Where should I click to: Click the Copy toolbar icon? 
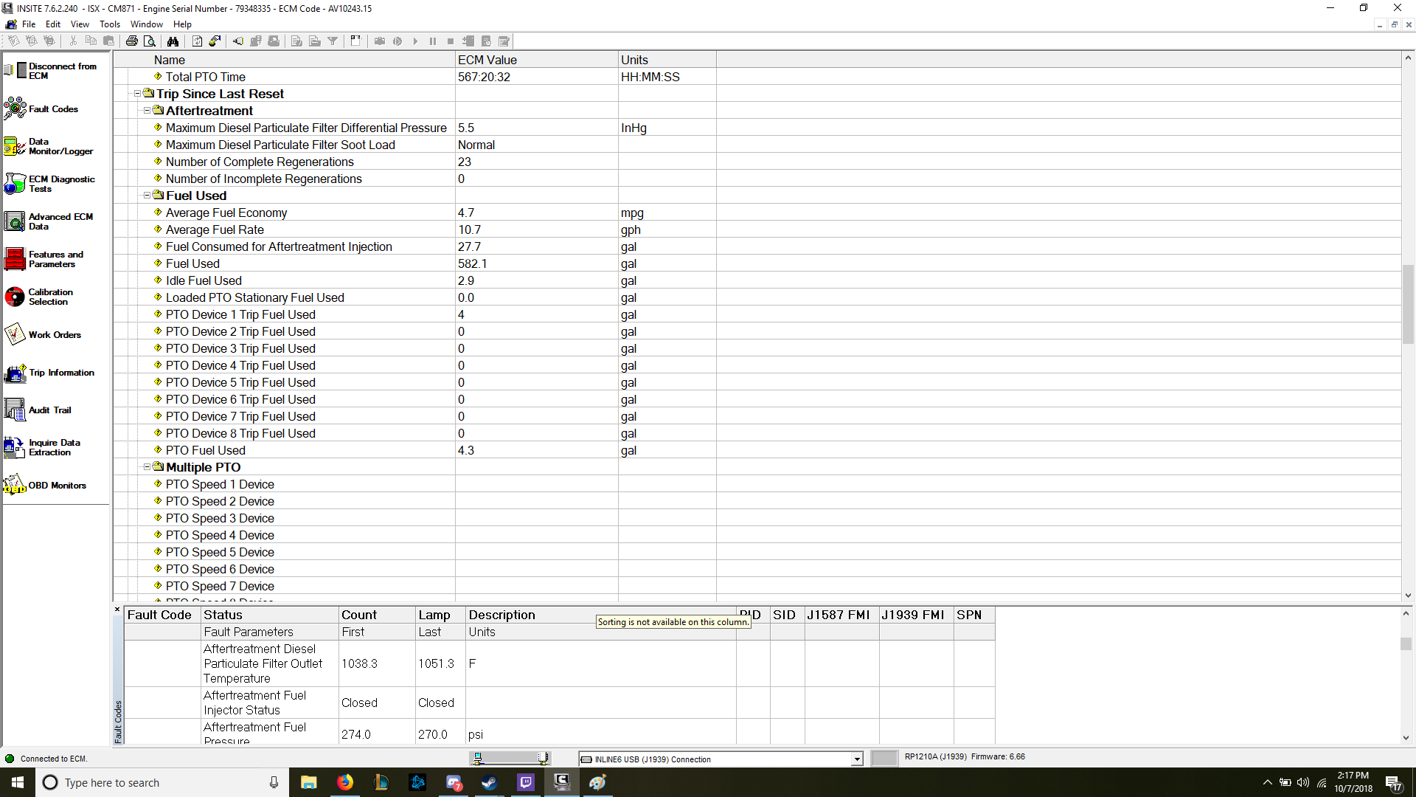tap(91, 41)
